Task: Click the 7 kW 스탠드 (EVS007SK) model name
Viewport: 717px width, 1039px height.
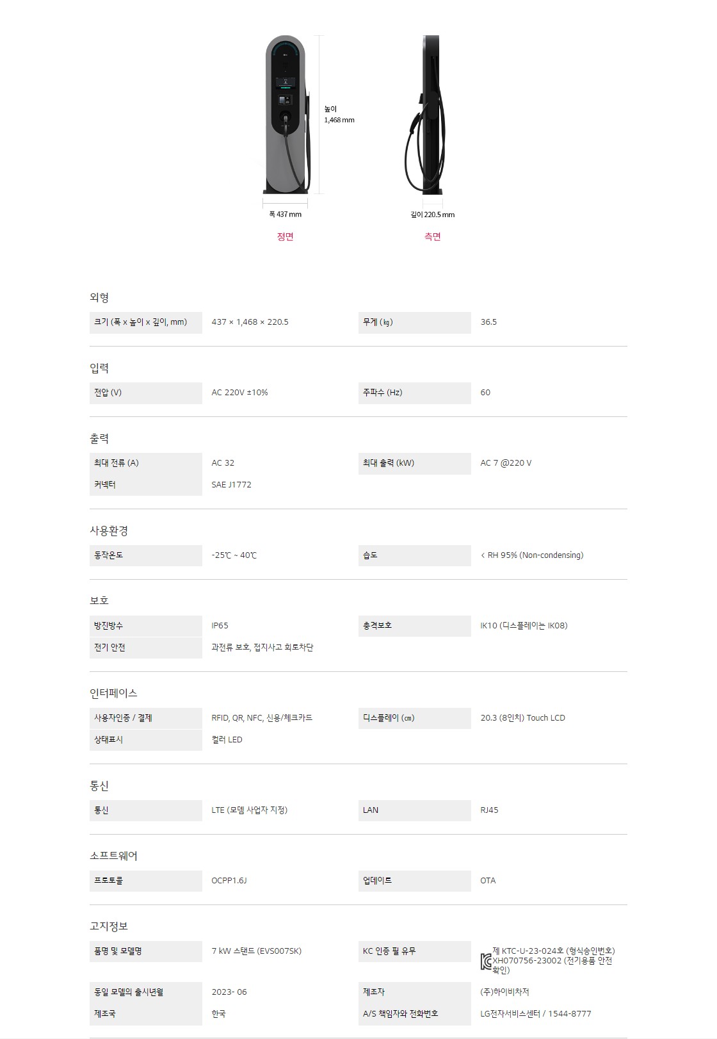Action: click(x=257, y=951)
